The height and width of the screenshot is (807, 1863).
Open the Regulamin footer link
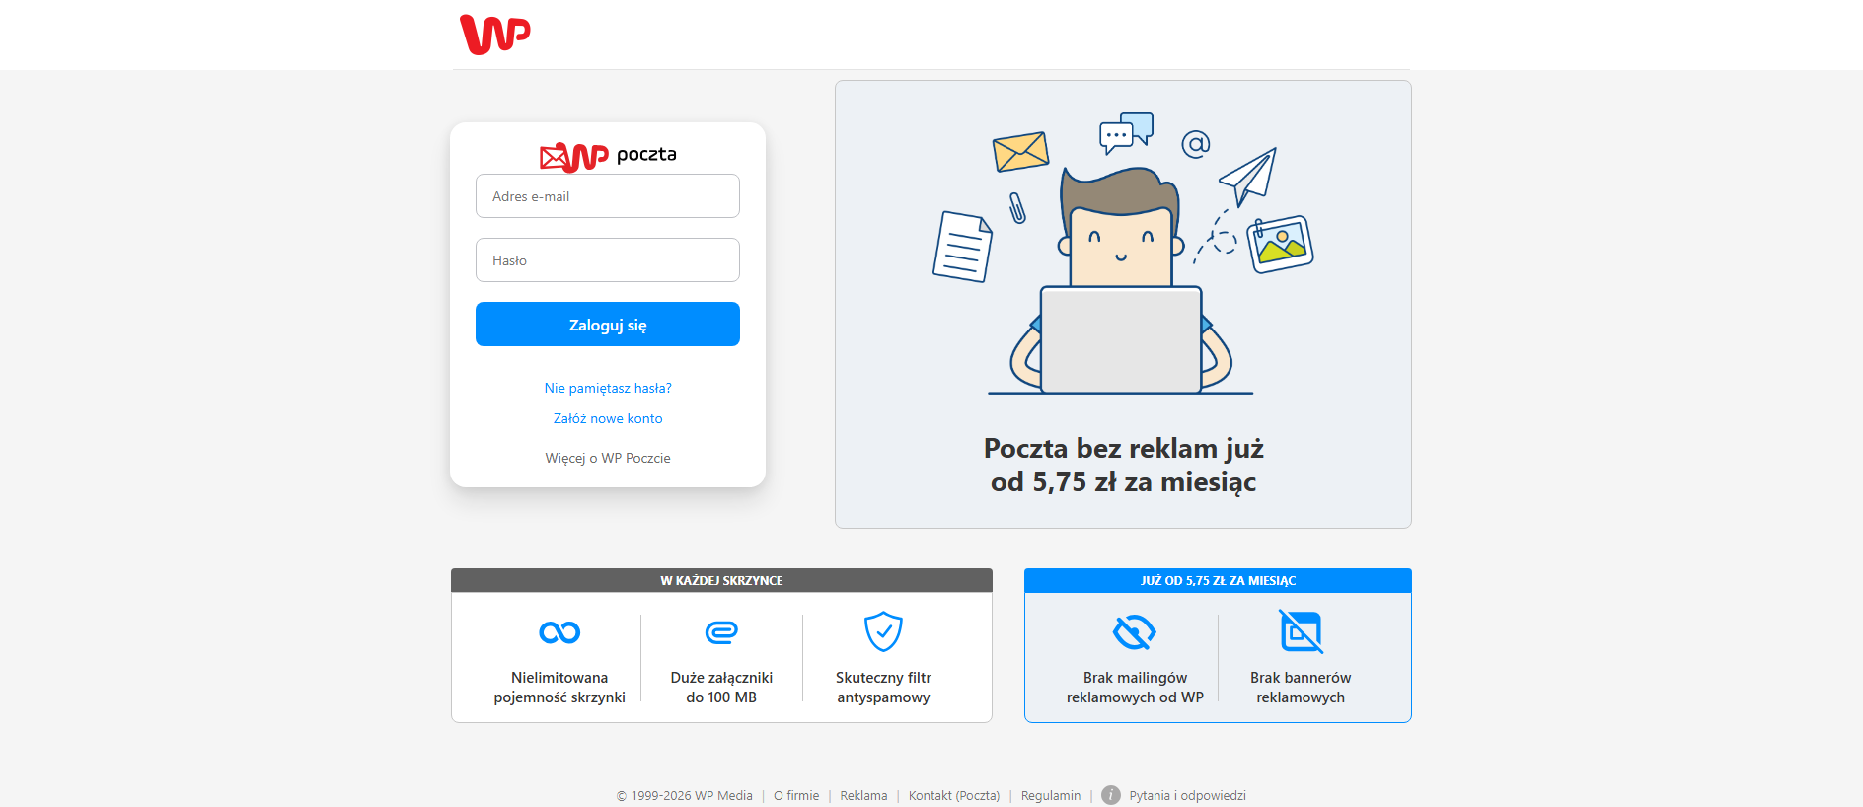pyautogui.click(x=1051, y=795)
